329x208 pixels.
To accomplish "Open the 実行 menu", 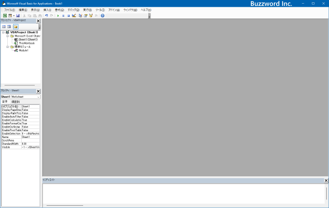I will point(87,10).
